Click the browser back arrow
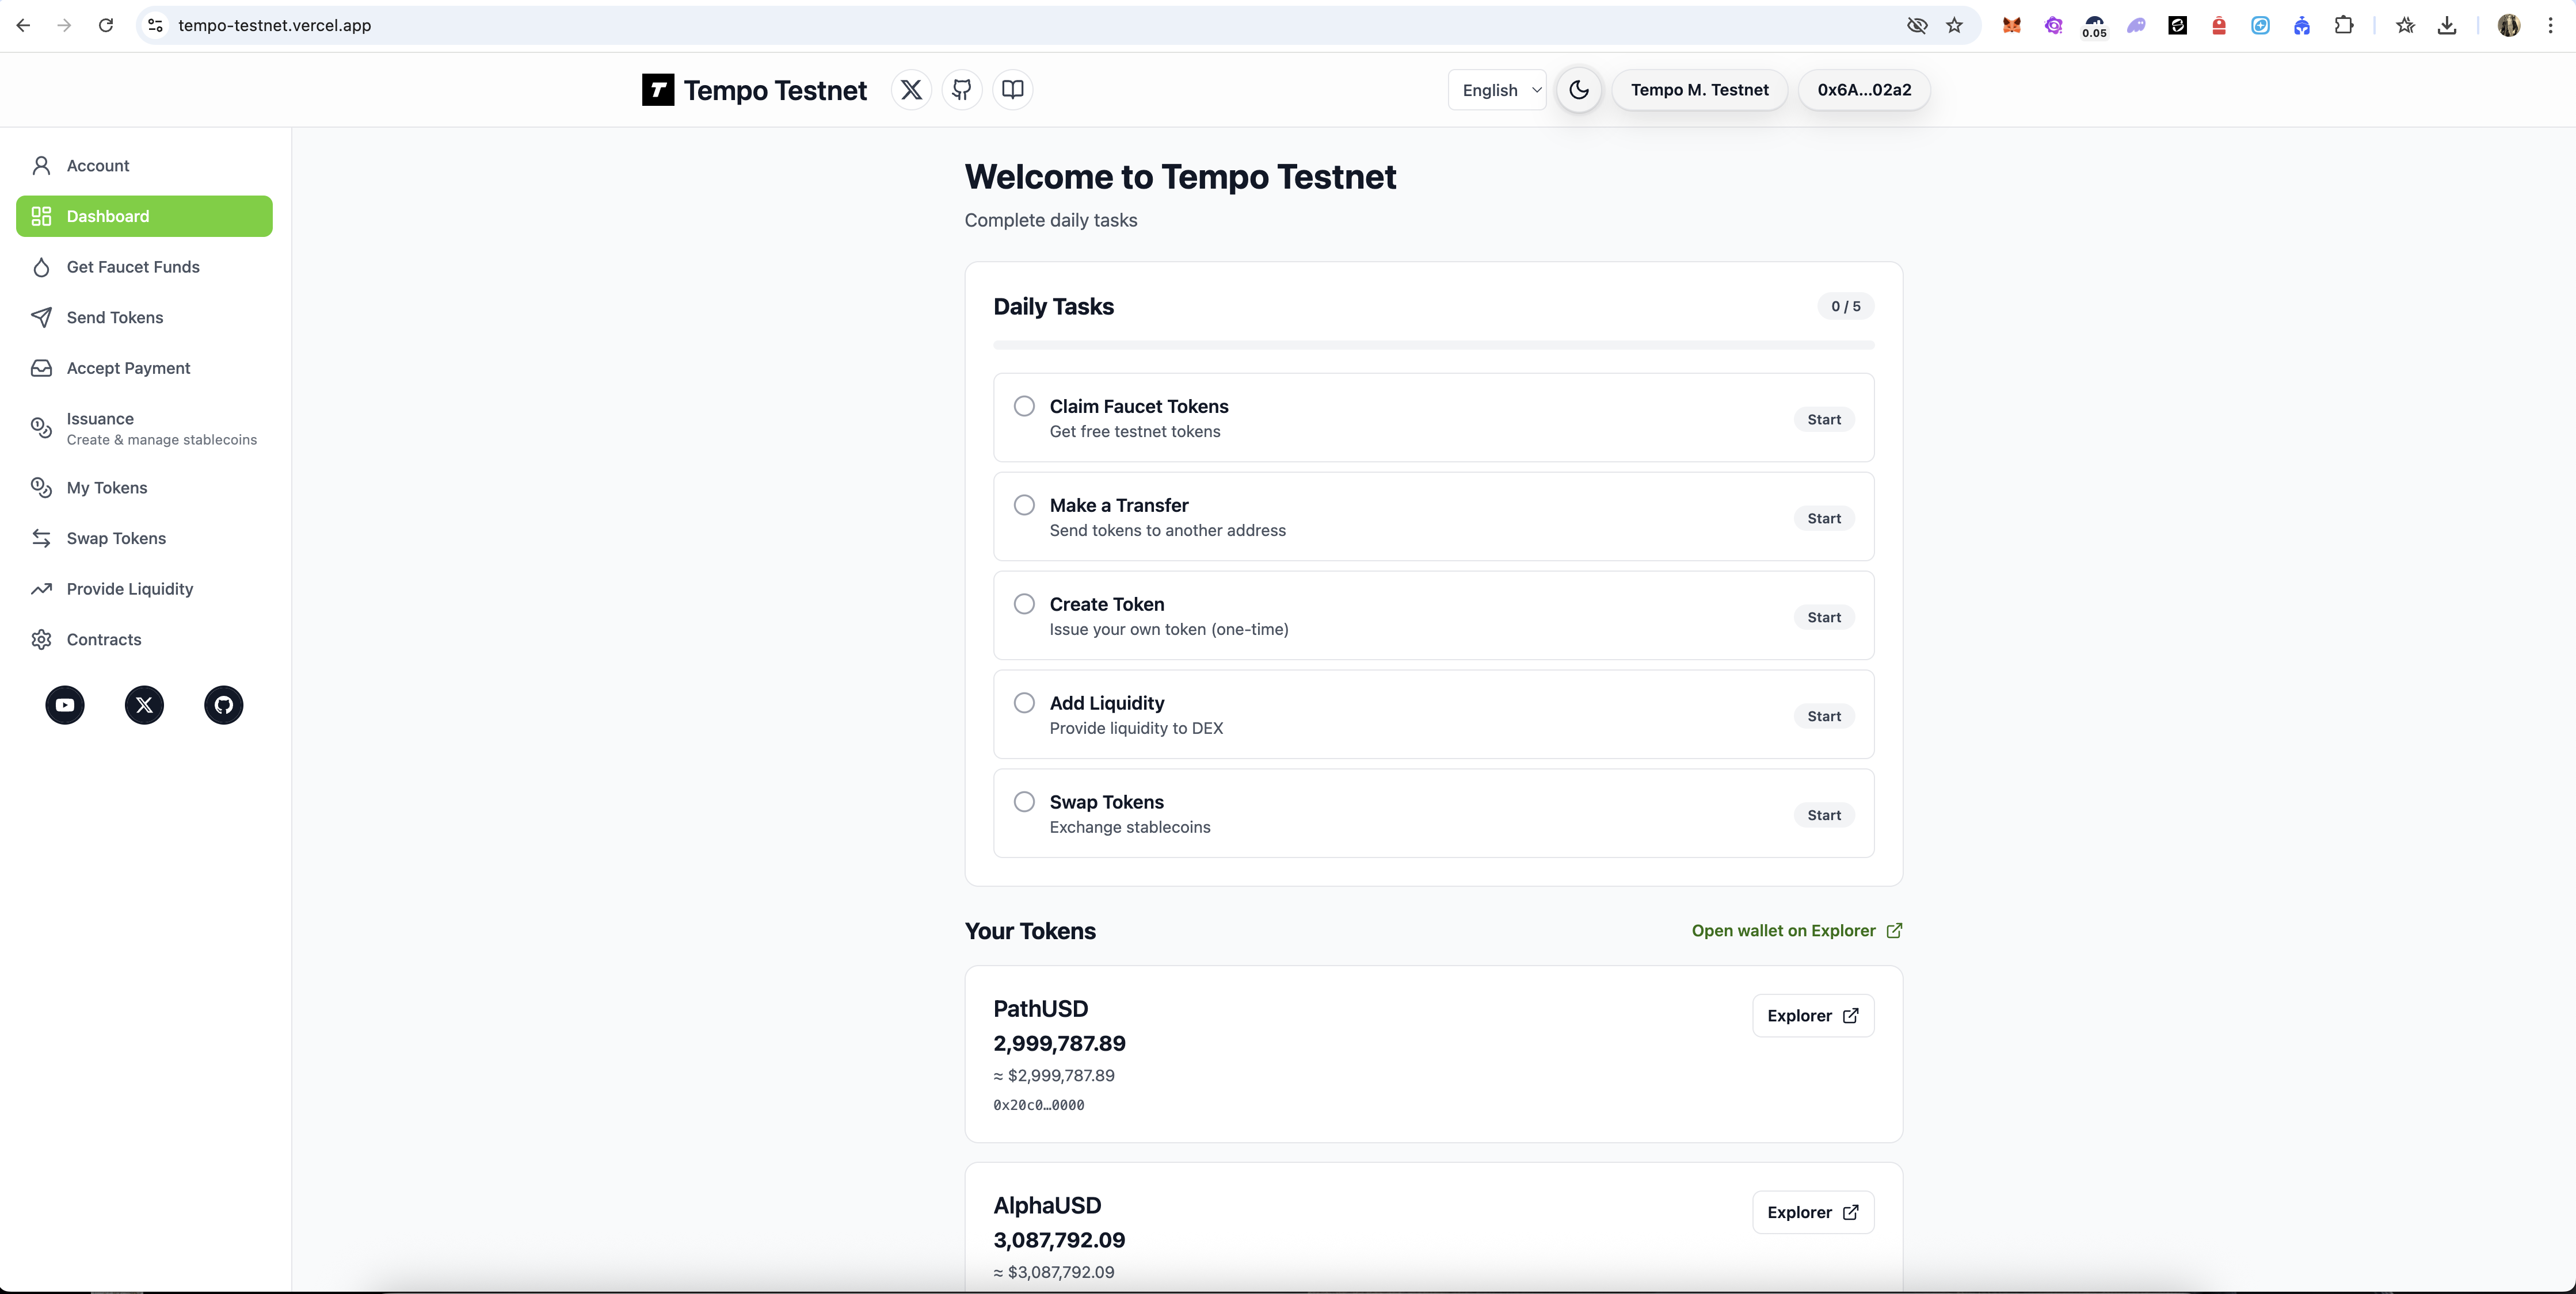Image resolution: width=2576 pixels, height=1294 pixels. click(x=23, y=26)
